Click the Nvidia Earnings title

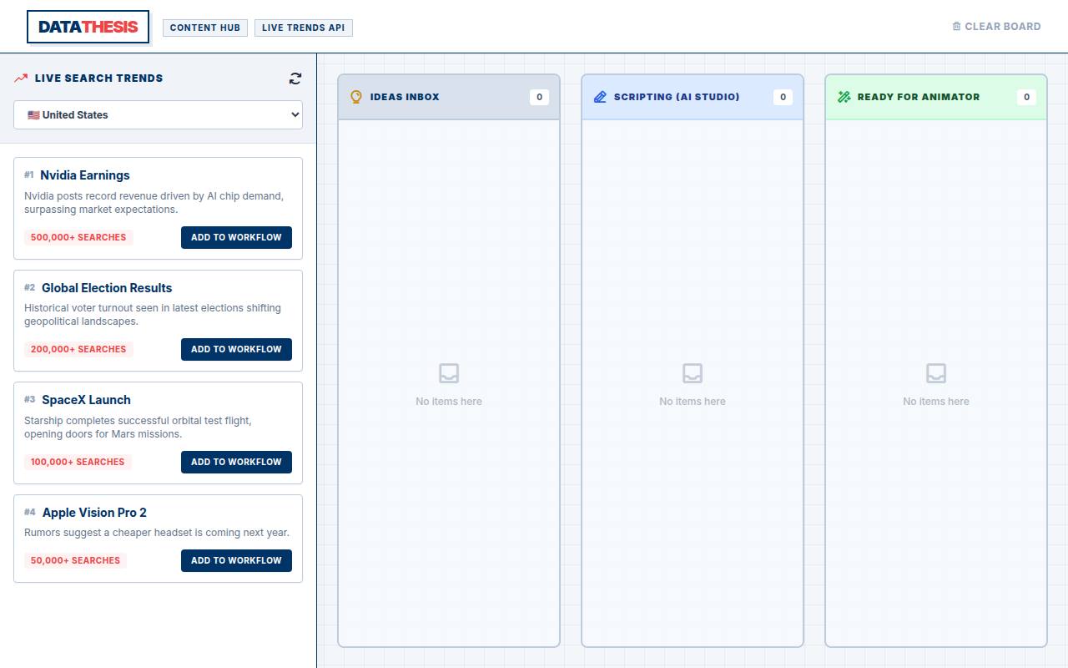coord(85,175)
